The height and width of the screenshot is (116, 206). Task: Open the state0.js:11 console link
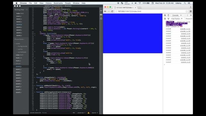(185, 29)
